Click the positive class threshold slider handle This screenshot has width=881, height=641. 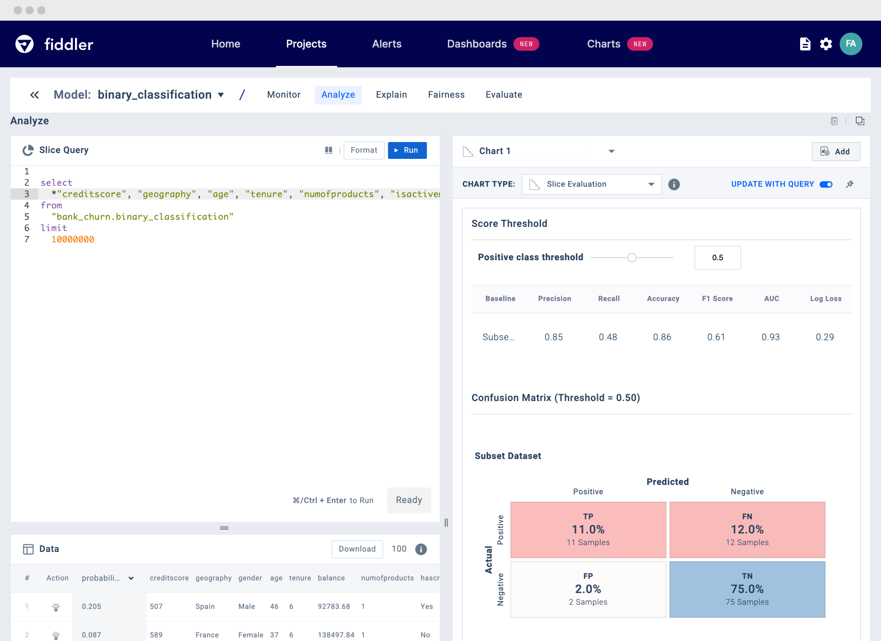coord(631,258)
